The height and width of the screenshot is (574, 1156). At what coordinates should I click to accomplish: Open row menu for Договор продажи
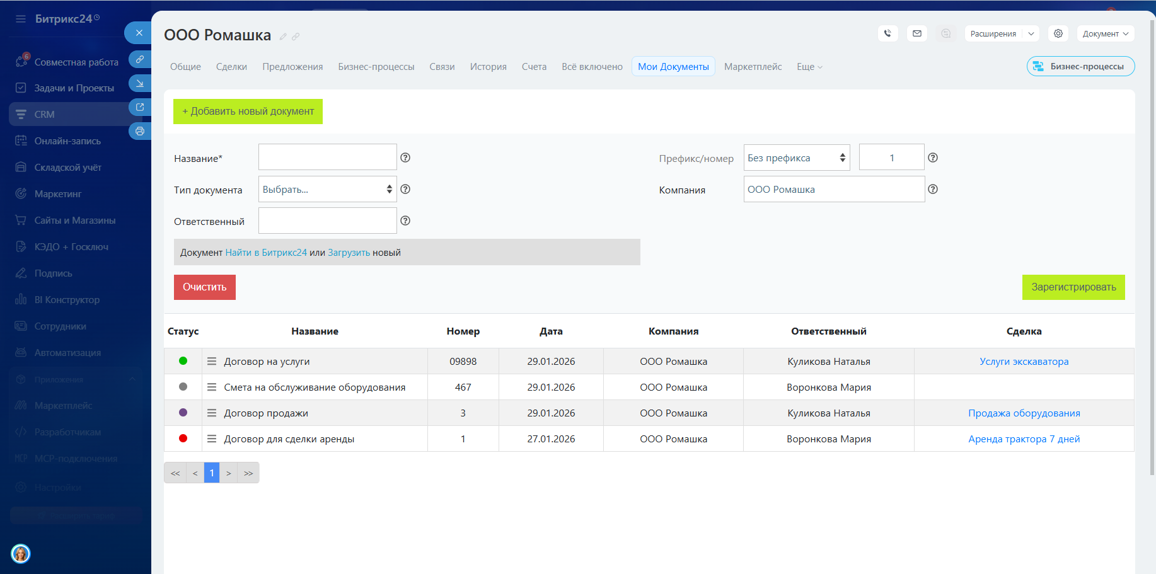pos(212,413)
